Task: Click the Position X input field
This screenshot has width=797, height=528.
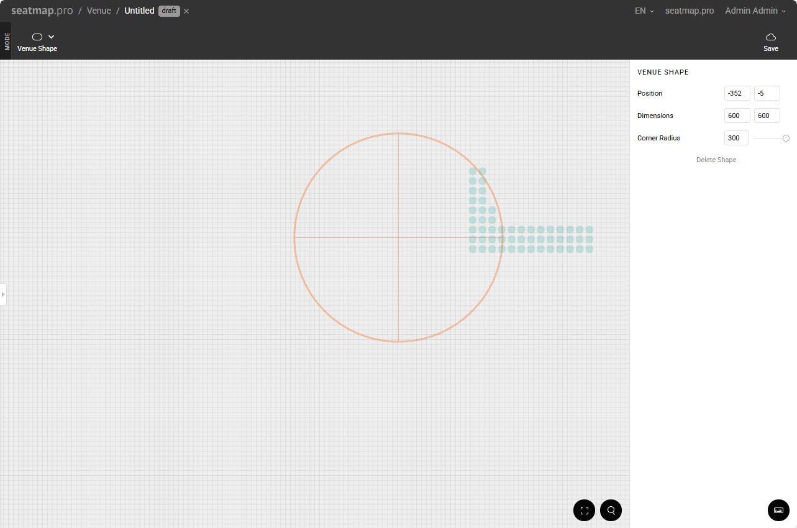Action: pyautogui.click(x=737, y=93)
